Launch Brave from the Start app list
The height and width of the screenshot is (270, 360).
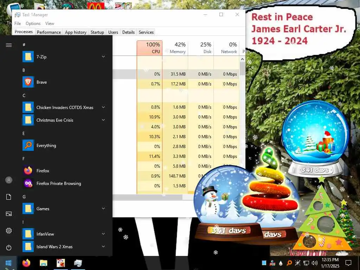pyautogui.click(x=64, y=82)
